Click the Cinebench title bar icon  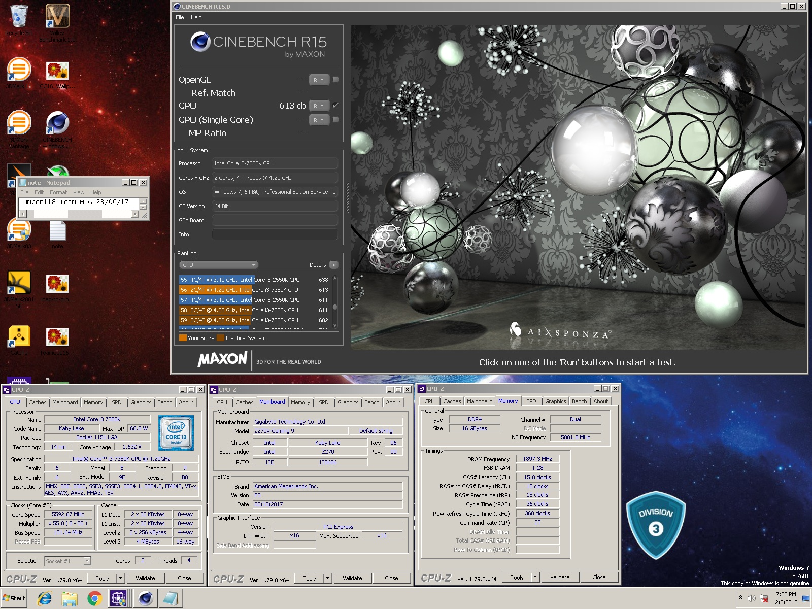pyautogui.click(x=177, y=7)
